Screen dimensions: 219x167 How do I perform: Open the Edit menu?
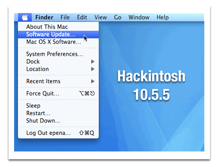tap(82, 18)
